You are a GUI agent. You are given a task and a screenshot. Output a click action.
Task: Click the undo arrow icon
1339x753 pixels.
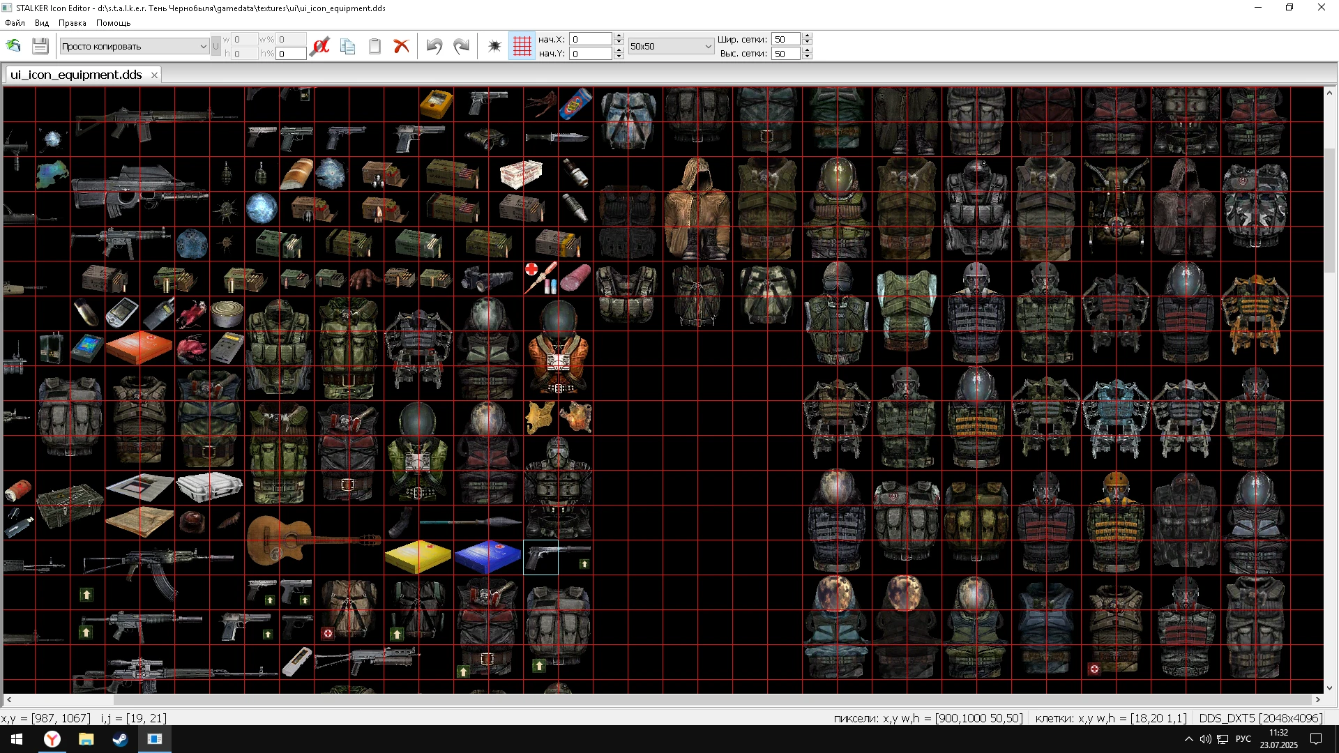[434, 46]
